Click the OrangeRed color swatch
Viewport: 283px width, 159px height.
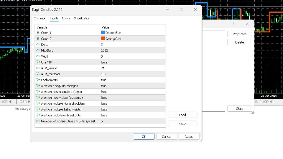click(103, 39)
